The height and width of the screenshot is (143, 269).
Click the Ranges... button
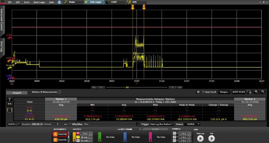coord(224,92)
